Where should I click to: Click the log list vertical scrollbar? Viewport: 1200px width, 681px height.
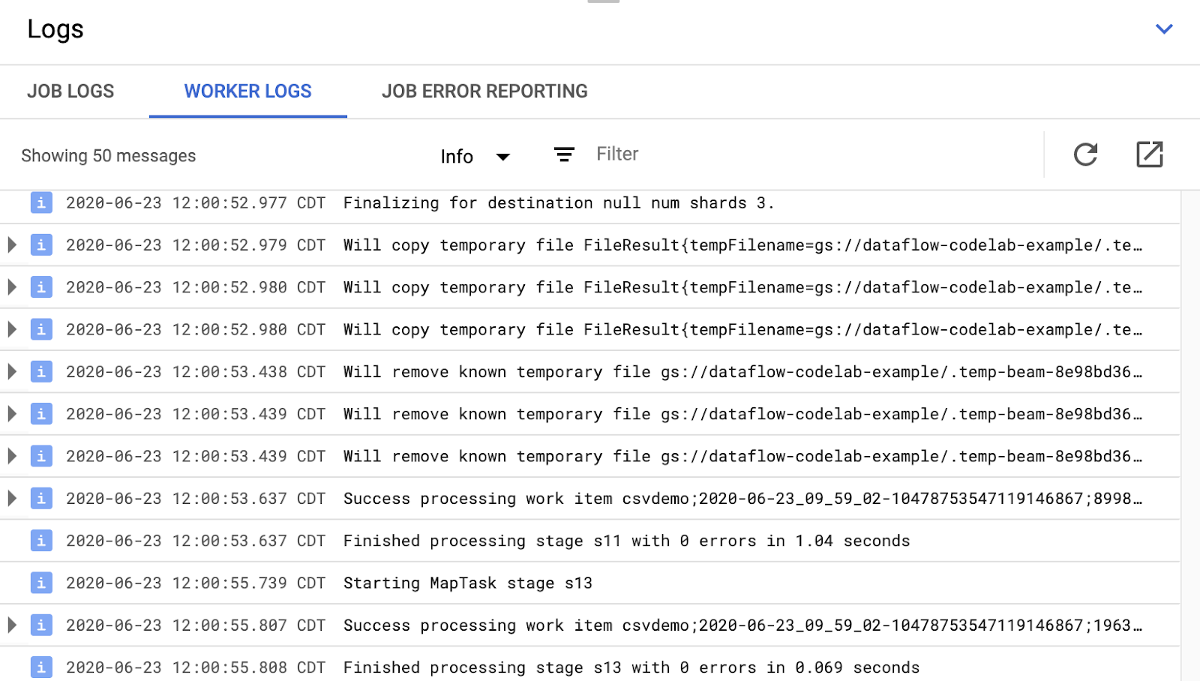point(1189,435)
